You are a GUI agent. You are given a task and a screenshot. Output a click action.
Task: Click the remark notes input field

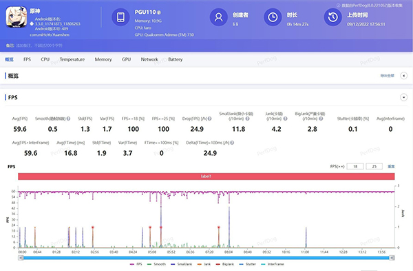(39, 46)
